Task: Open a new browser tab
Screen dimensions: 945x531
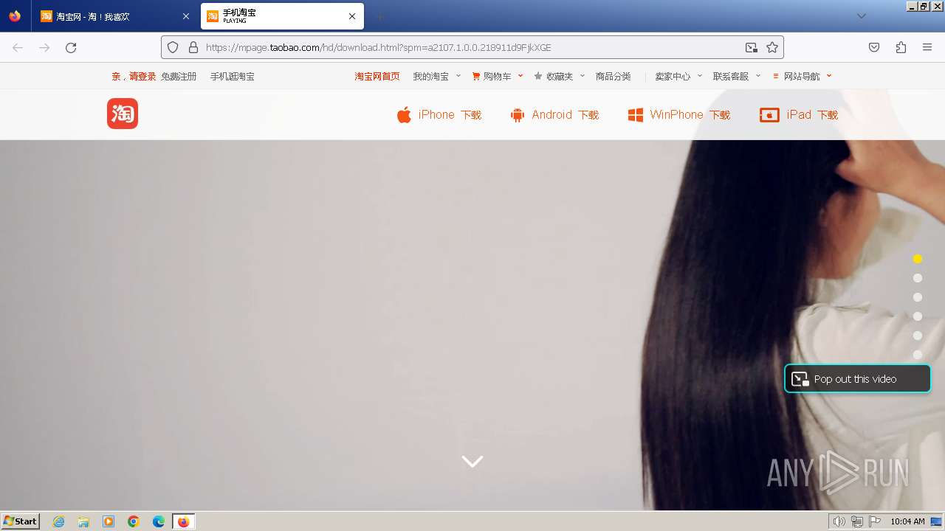Action: click(x=379, y=16)
